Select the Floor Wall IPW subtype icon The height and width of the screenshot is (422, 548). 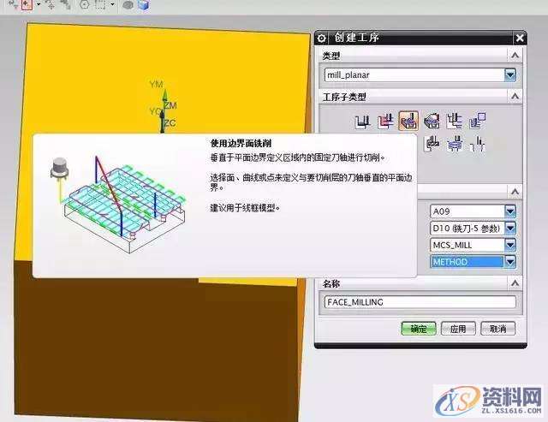click(385, 122)
